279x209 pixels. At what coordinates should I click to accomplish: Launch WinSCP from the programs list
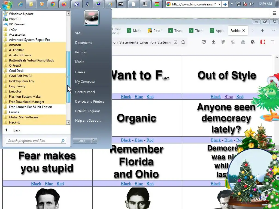point(35,19)
